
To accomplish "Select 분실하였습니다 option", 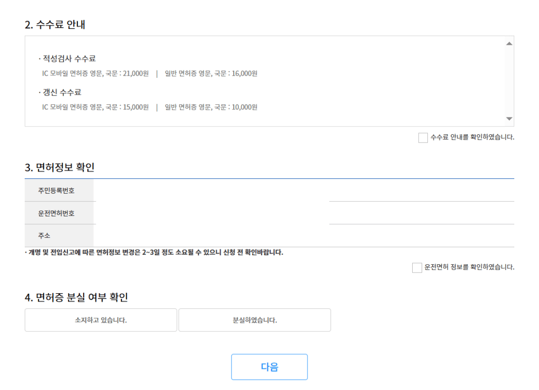I will [x=255, y=319].
